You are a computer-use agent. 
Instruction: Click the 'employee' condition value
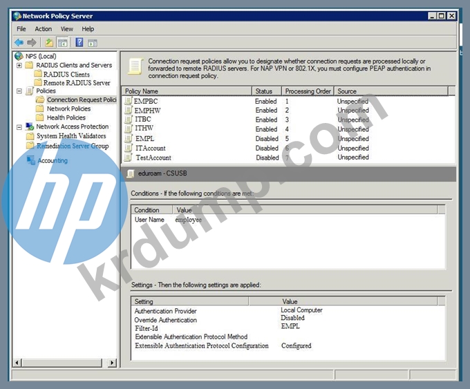[188, 220]
